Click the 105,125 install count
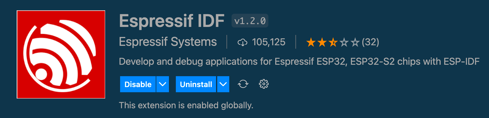The width and height of the screenshot is (489, 118). [269, 42]
